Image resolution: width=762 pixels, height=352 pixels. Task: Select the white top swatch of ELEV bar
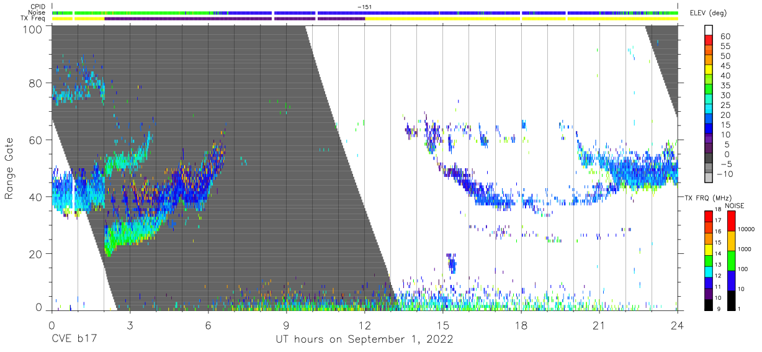click(709, 30)
